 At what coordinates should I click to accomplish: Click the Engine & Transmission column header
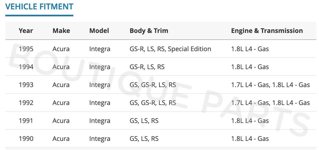point(267,31)
